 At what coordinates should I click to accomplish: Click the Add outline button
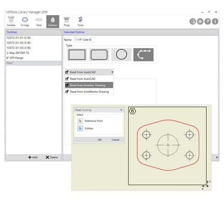pyautogui.click(x=33, y=157)
